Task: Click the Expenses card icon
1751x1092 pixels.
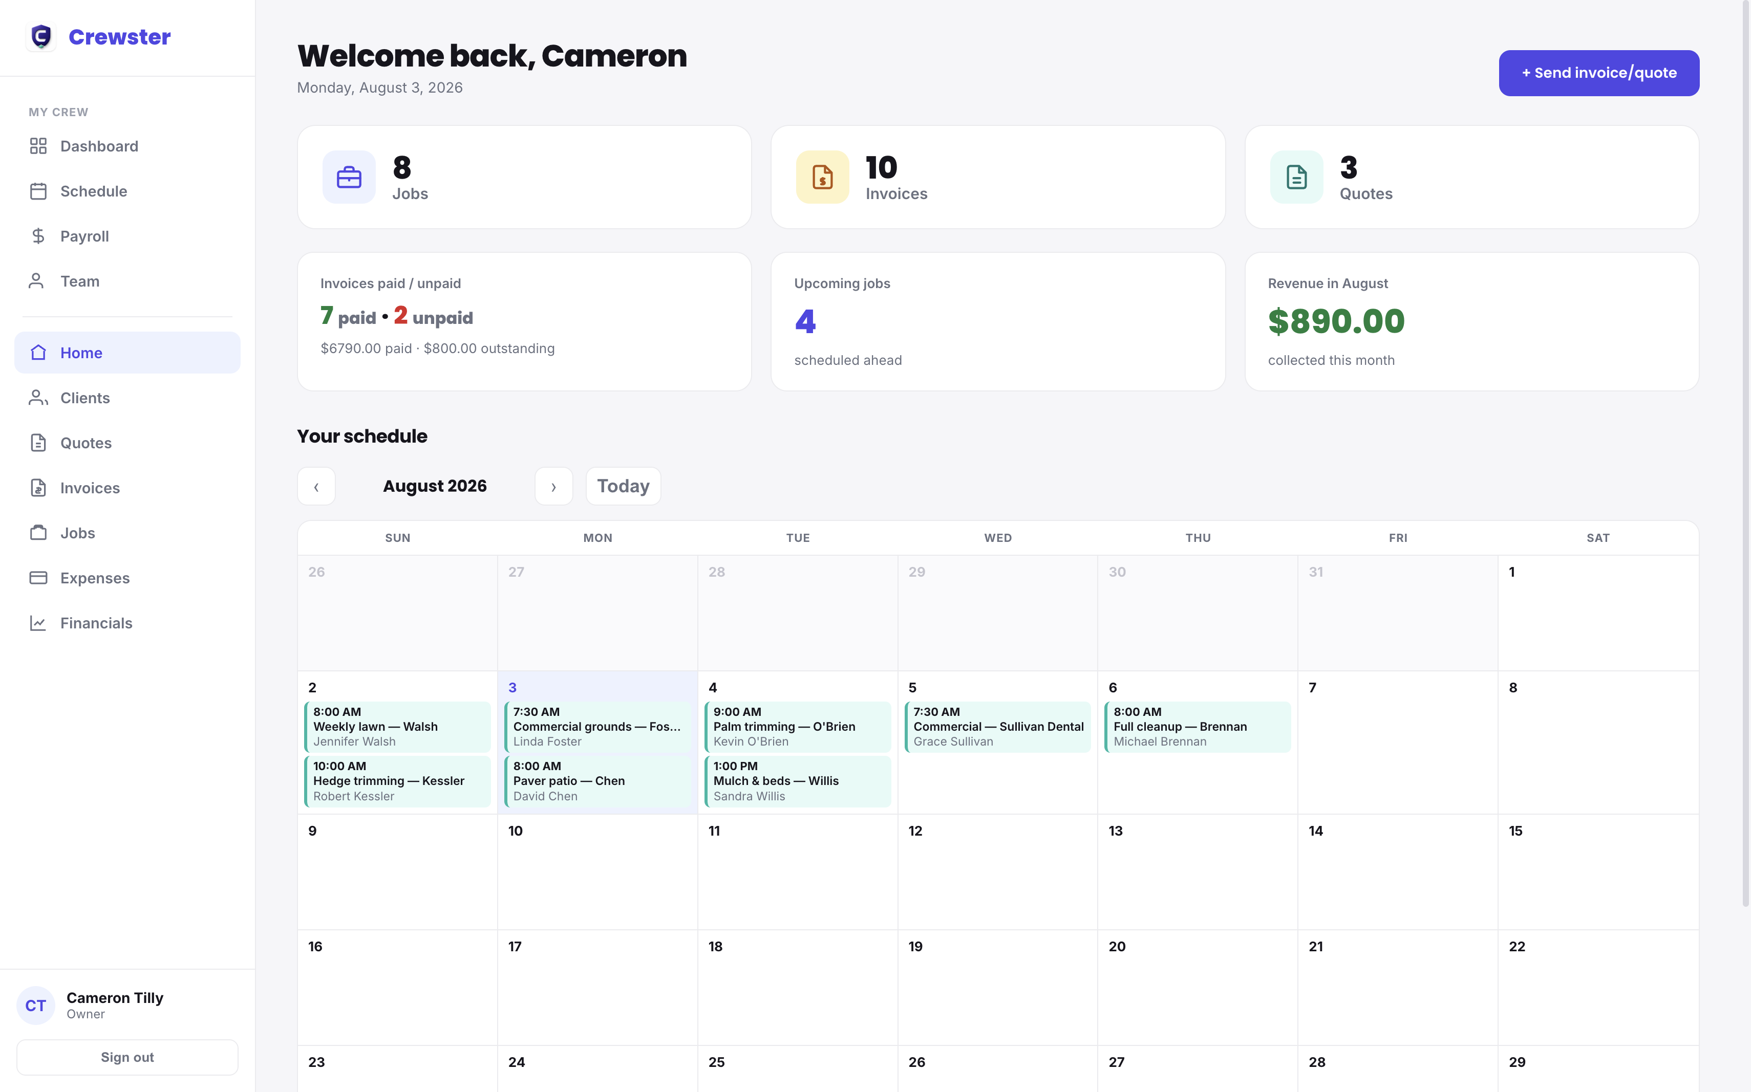Action: (38, 578)
